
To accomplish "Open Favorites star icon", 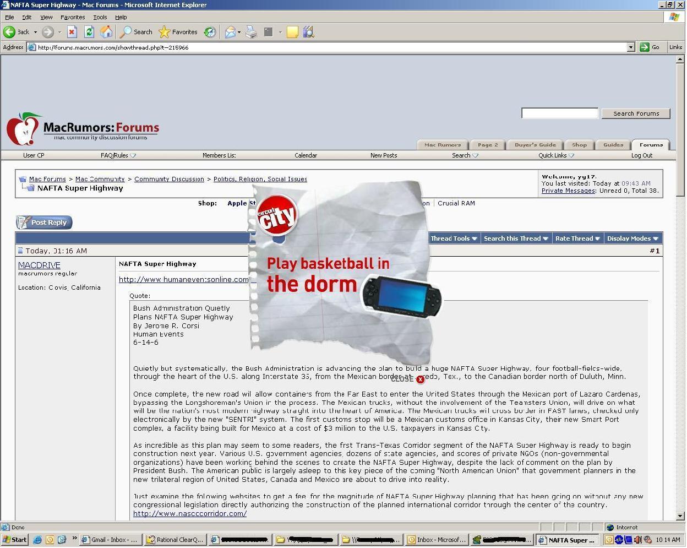I will click(x=165, y=32).
